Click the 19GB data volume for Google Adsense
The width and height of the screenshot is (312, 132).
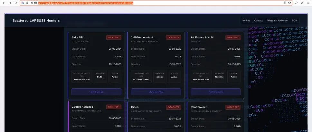[118, 126]
